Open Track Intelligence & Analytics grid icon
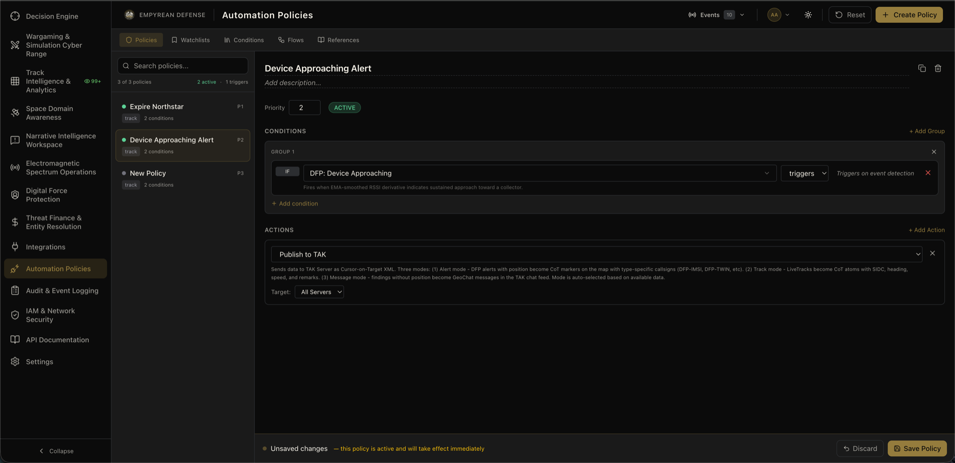Viewport: 955px width, 463px height. 15,81
